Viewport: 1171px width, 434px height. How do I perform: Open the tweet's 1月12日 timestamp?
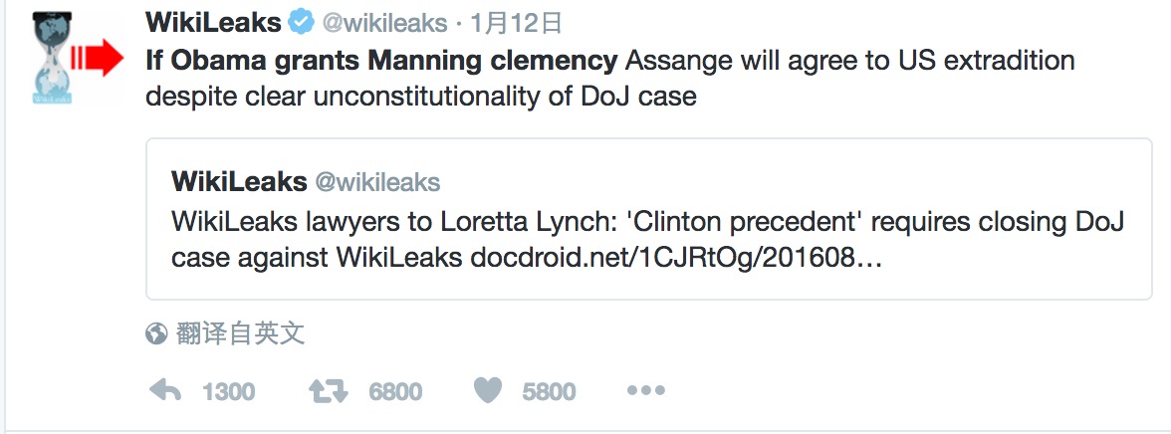coord(516,24)
